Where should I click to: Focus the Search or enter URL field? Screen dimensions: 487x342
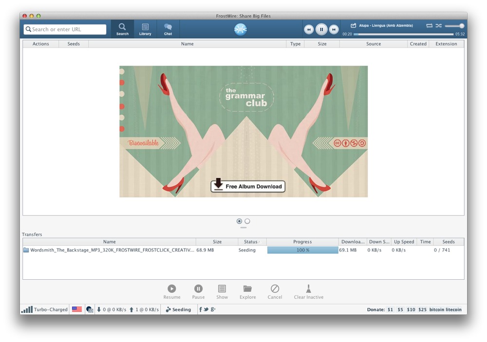click(65, 29)
